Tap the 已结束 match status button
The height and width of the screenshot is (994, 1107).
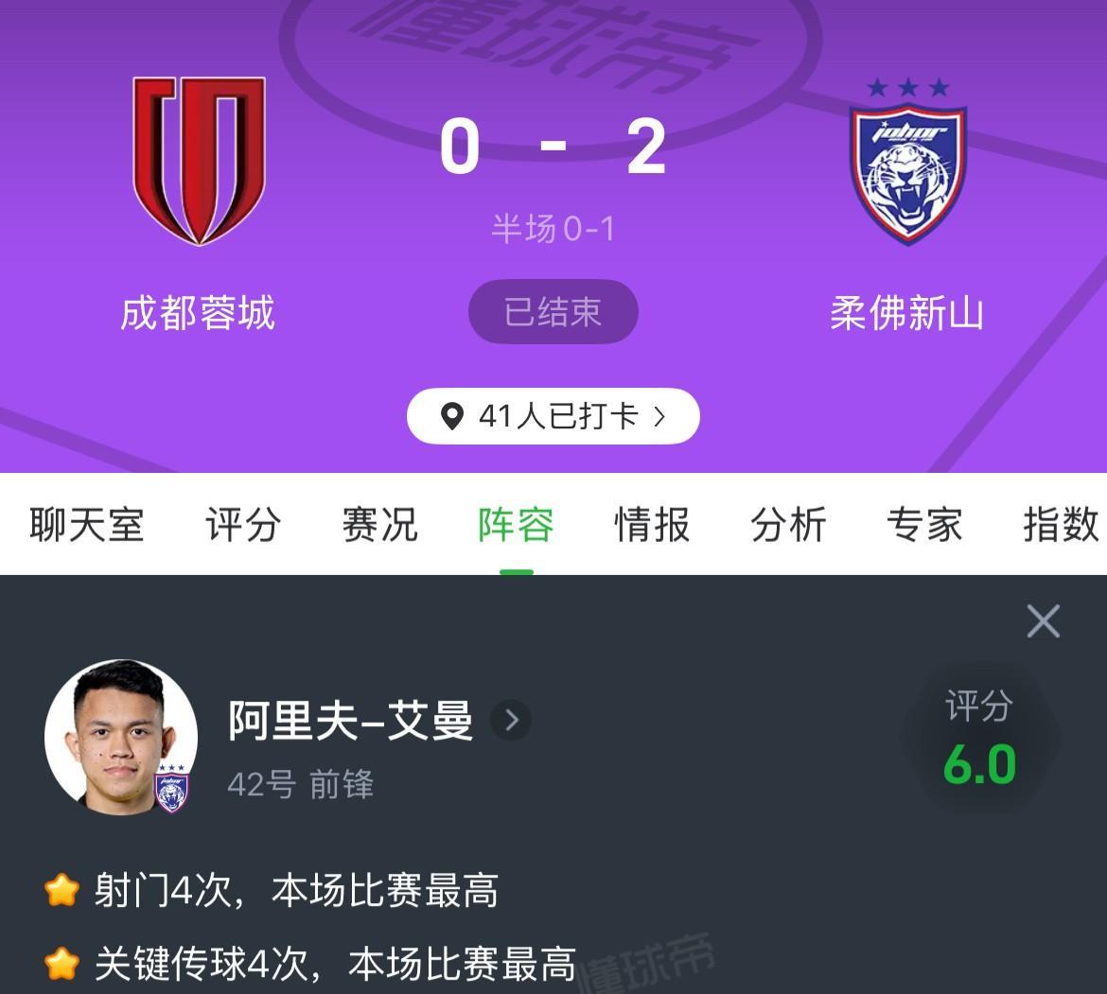(x=553, y=311)
